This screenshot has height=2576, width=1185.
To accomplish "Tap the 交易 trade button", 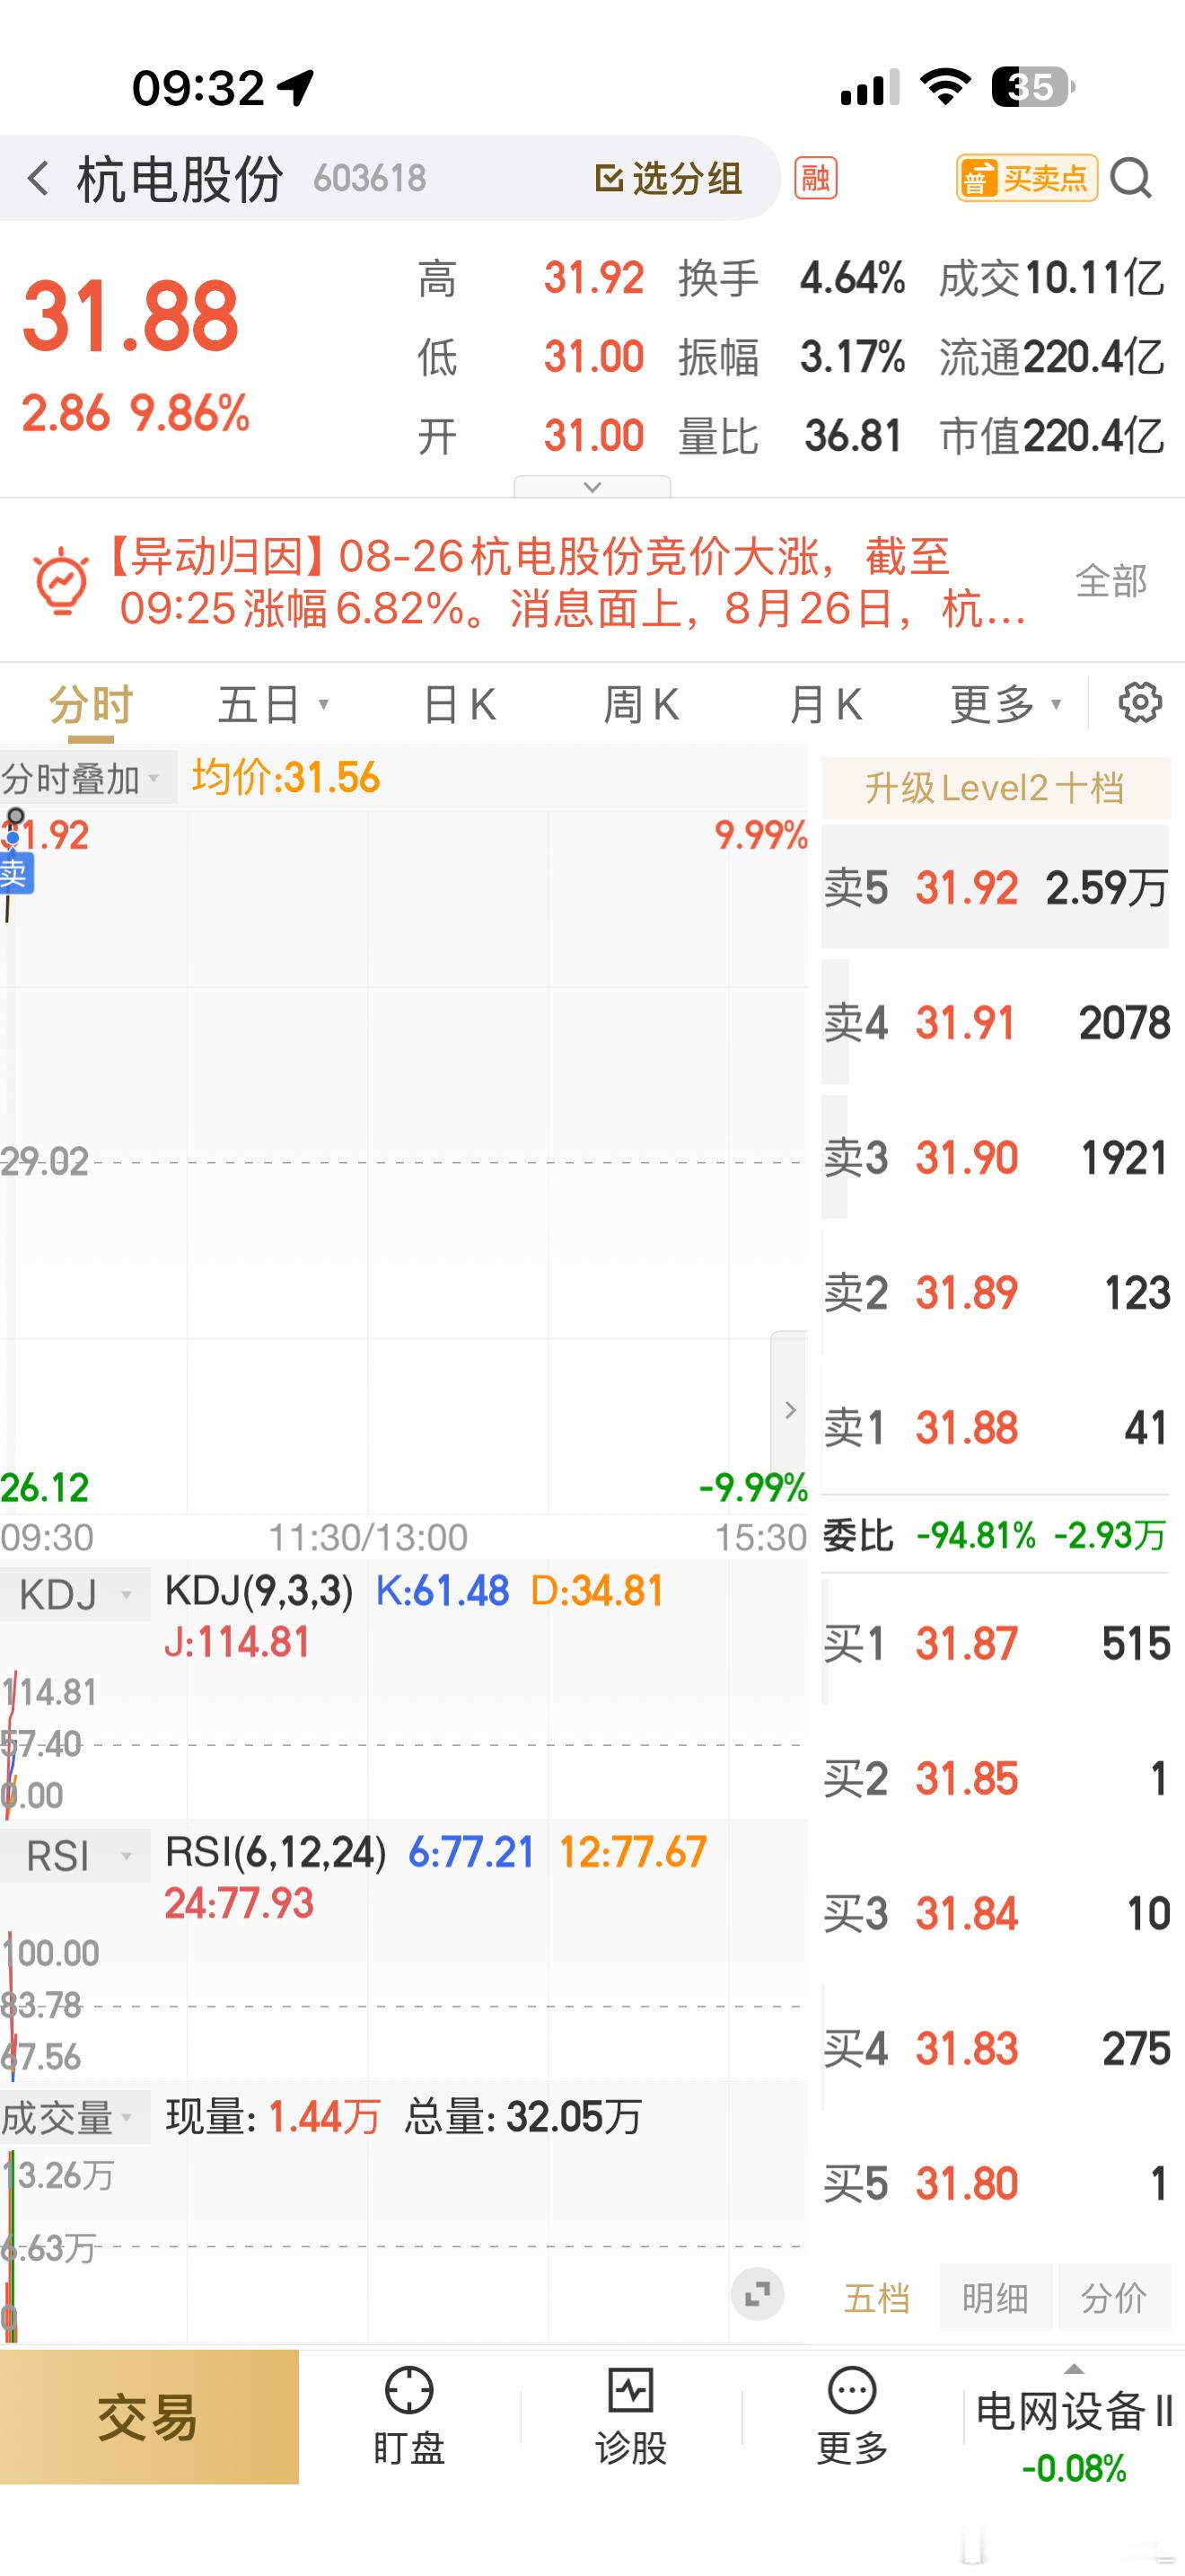I will click(x=149, y=2418).
